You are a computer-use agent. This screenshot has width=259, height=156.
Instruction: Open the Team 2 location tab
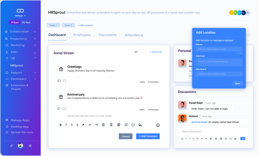(68, 25)
